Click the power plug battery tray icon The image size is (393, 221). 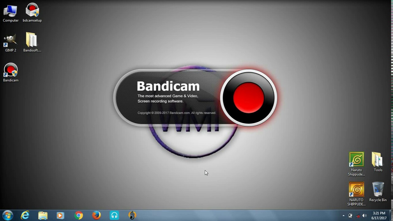pos(350,216)
